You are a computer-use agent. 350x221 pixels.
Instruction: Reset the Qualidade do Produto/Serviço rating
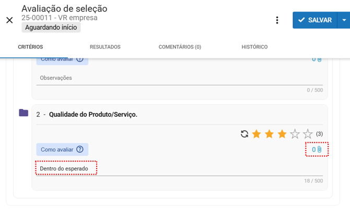[x=244, y=134]
